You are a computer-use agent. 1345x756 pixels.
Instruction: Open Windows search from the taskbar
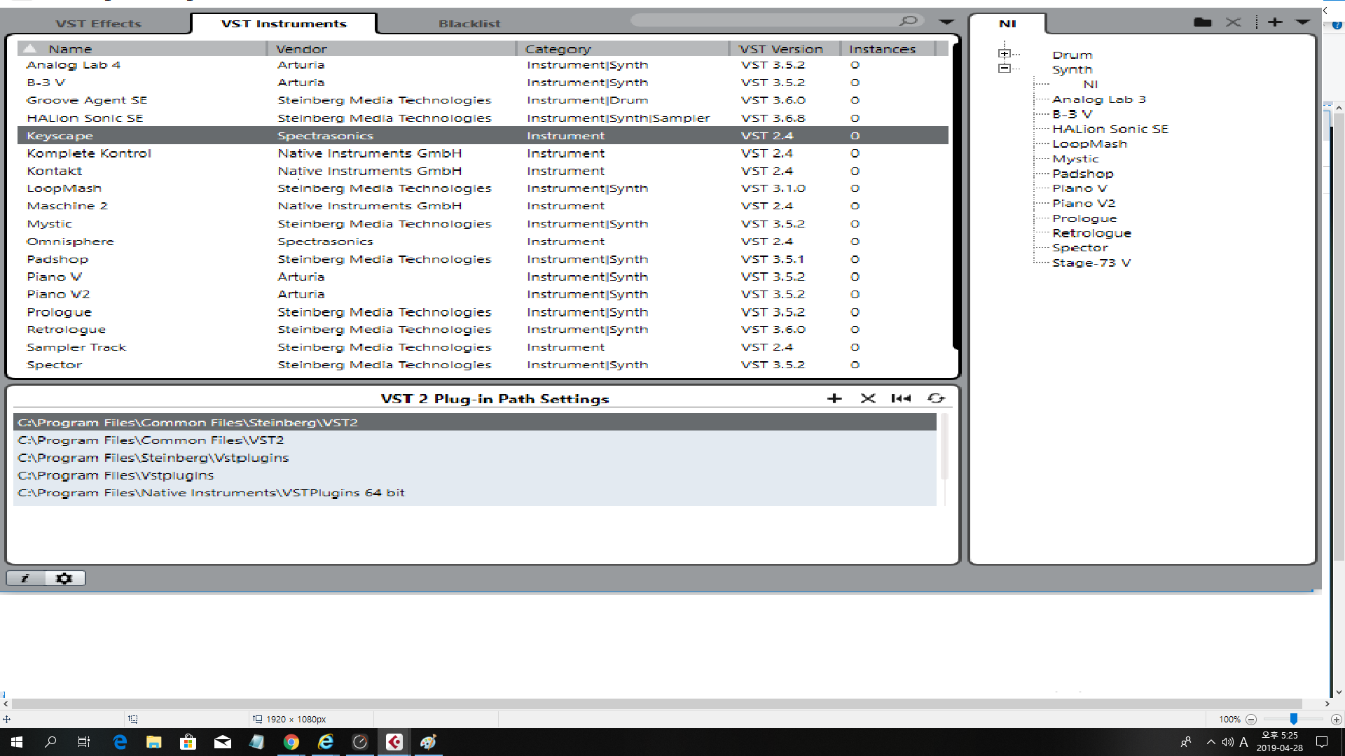tap(50, 742)
